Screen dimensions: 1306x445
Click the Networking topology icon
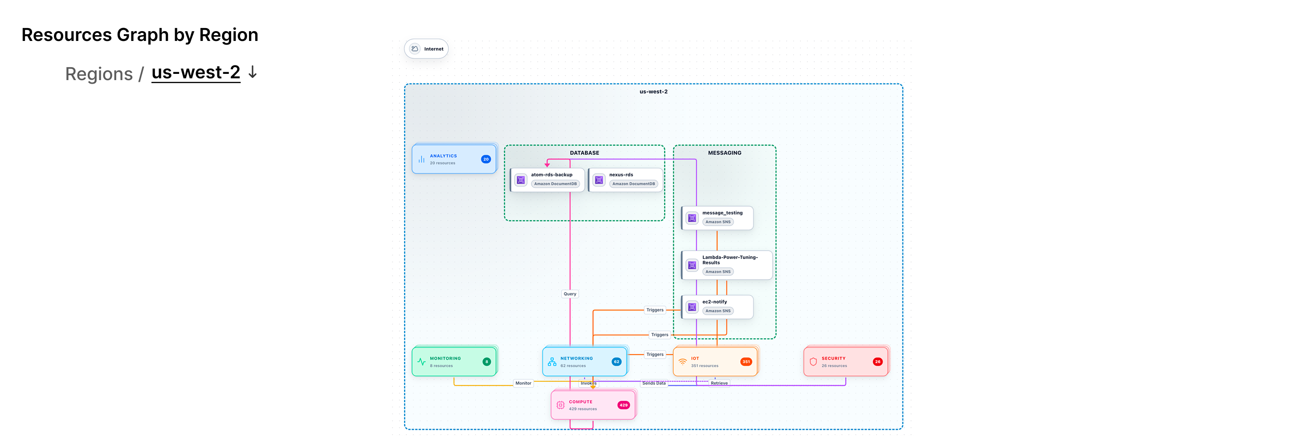point(551,362)
